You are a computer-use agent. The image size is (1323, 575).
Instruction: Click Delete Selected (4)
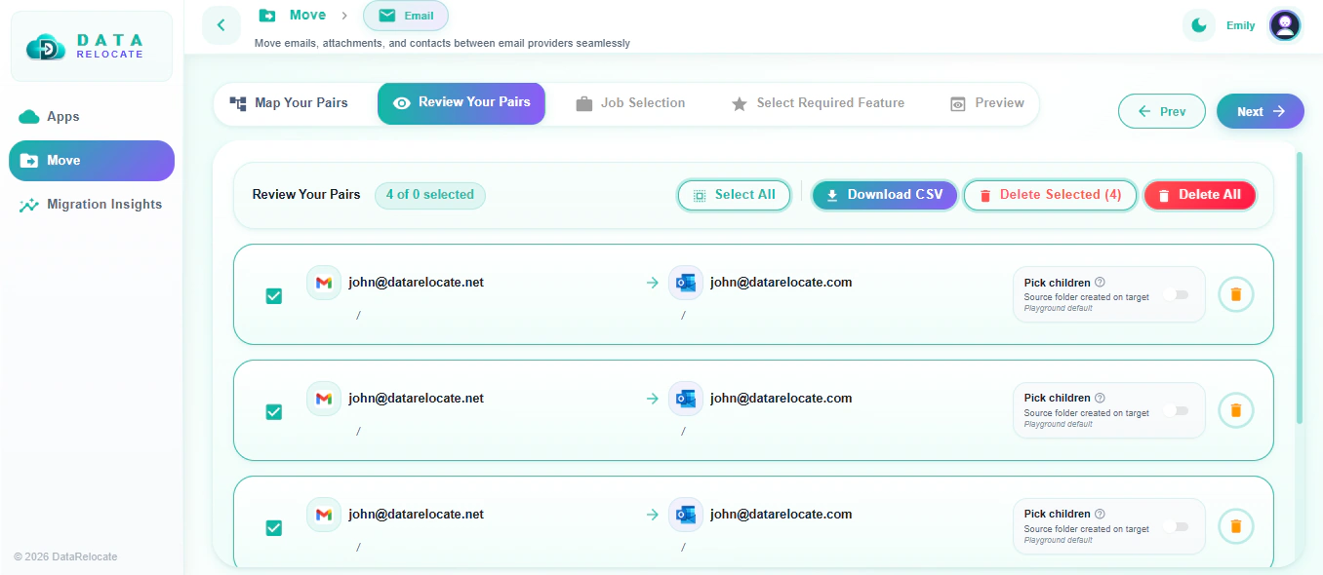tap(1050, 195)
